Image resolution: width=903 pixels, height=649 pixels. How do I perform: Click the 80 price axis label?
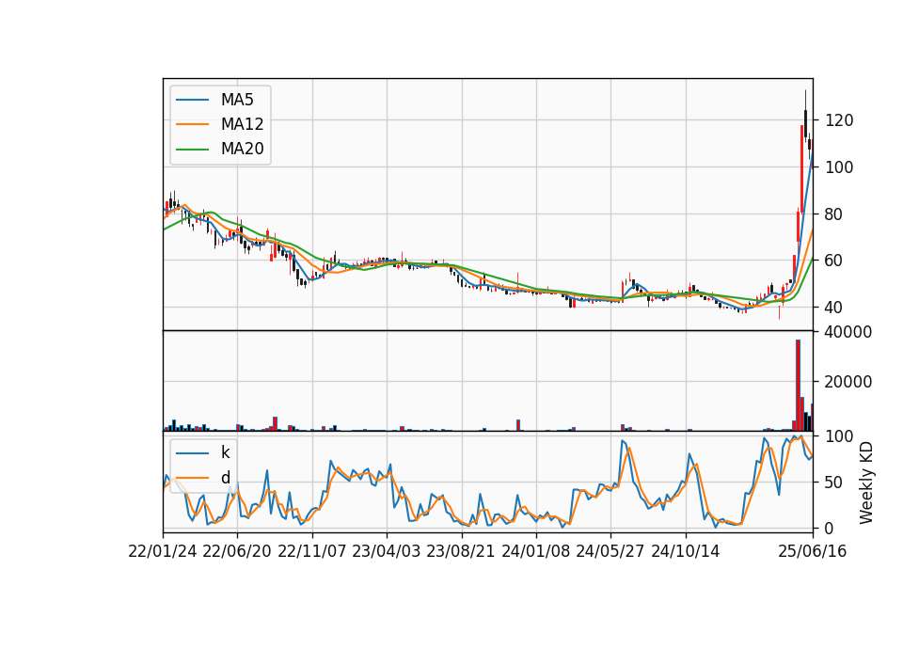834,214
